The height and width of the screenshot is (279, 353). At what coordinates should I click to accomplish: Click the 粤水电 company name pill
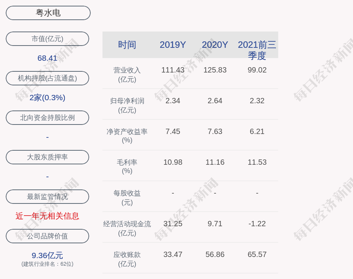coord(48,13)
